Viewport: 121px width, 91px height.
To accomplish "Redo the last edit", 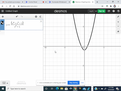I will [x=22, y=17].
